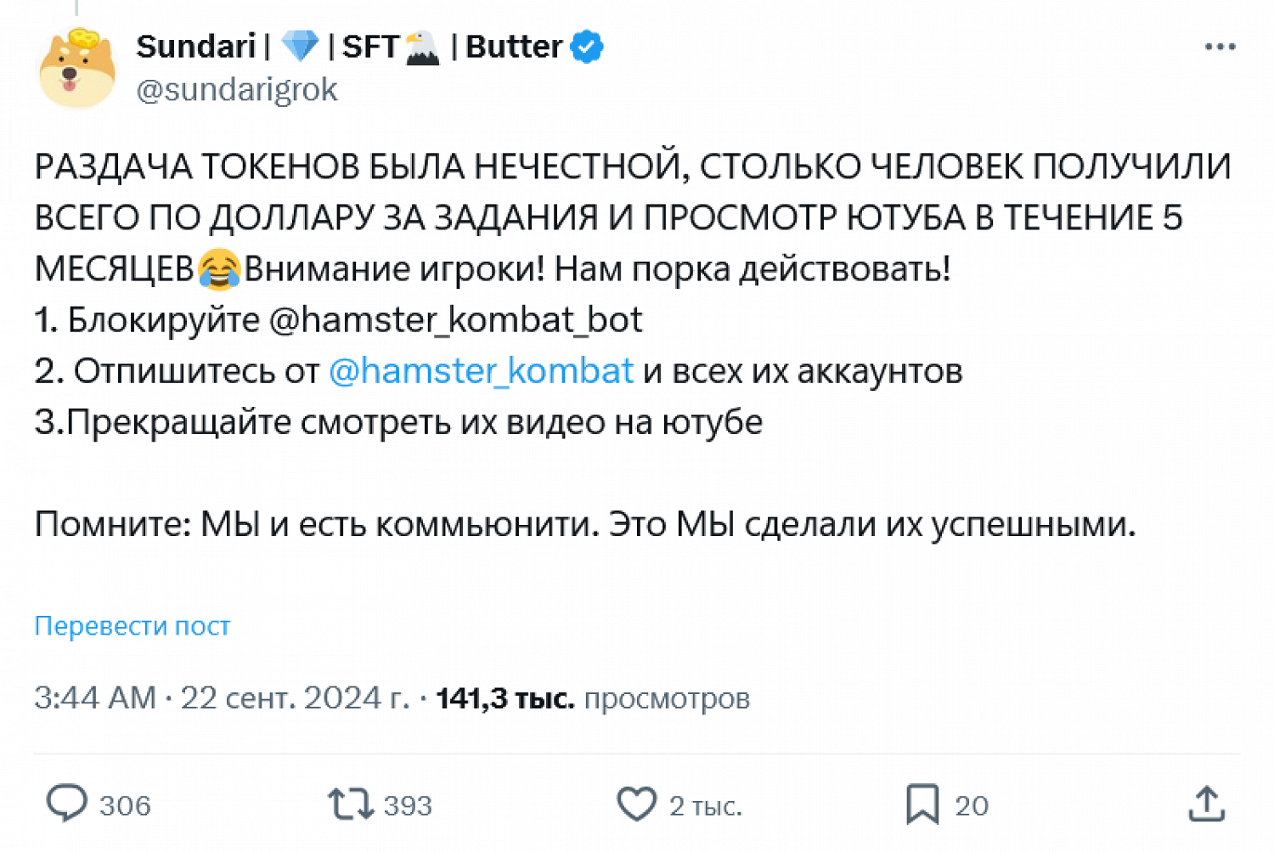Viewport: 1274px width, 852px height.
Task: Open the repost arrows icon menu
Action: (351, 804)
